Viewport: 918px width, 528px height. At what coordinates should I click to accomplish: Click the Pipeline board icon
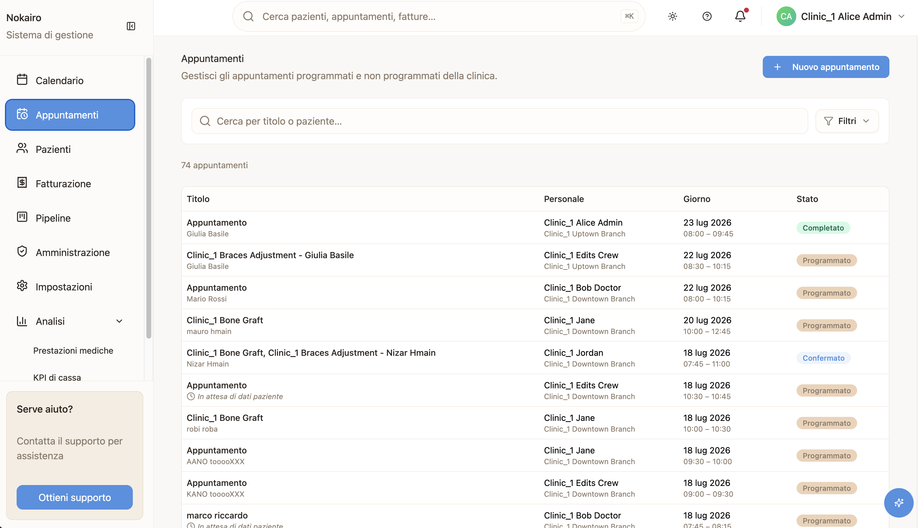[x=22, y=217]
